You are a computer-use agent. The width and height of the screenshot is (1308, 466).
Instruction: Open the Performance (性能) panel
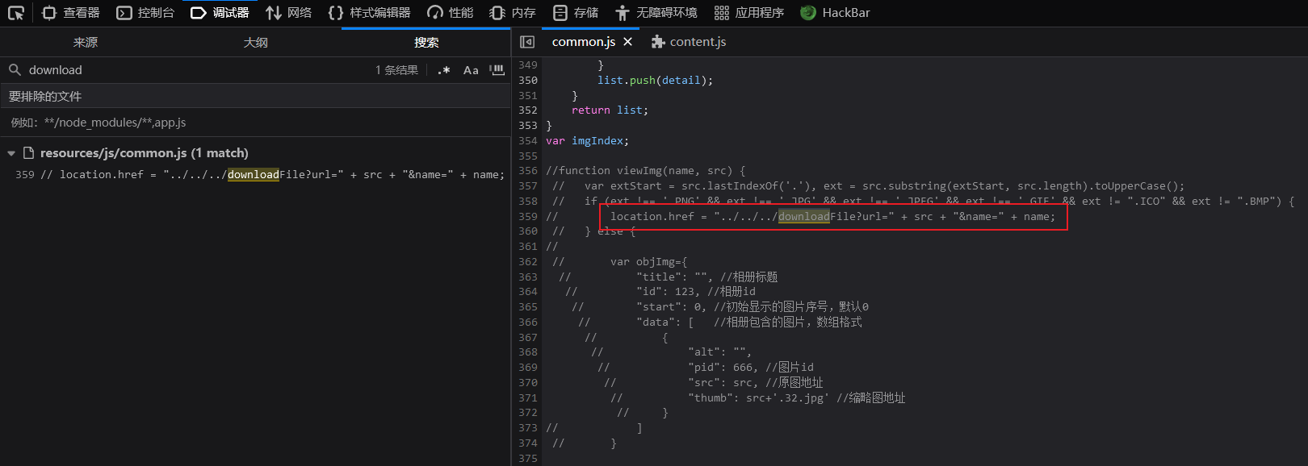click(x=451, y=13)
